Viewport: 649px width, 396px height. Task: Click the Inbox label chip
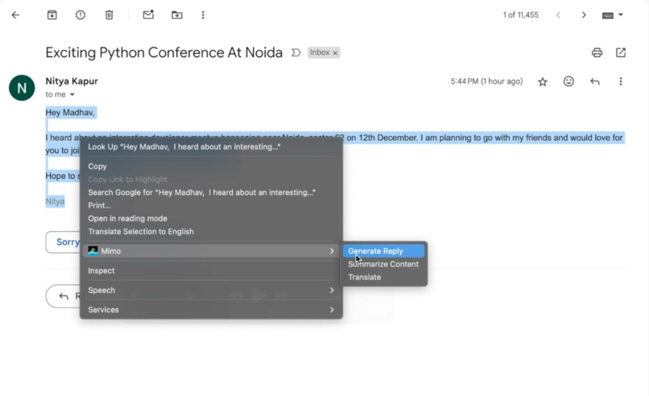pyautogui.click(x=320, y=52)
